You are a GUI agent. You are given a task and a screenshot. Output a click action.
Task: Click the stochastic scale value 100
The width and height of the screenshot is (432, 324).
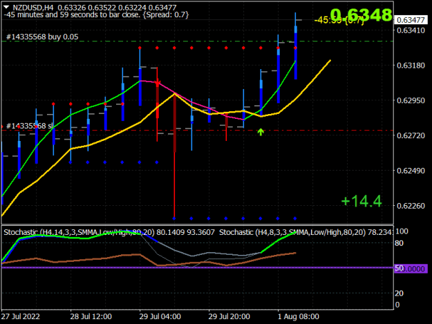(x=402, y=231)
